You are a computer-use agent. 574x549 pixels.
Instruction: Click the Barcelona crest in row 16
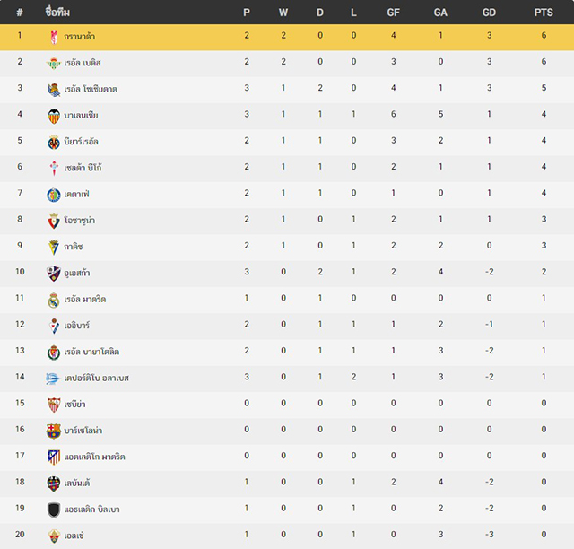click(x=54, y=431)
